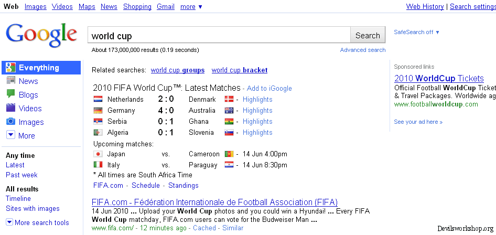Open Videos in top navigation

[62, 7]
